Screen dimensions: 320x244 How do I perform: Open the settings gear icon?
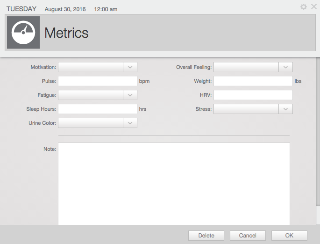click(x=304, y=7)
